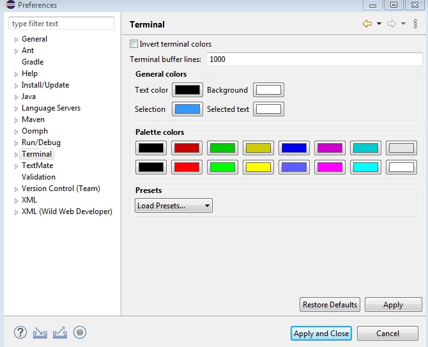The image size is (428, 347).
Task: Select XML (Wild Web Developer) item
Action: pyautogui.click(x=67, y=212)
